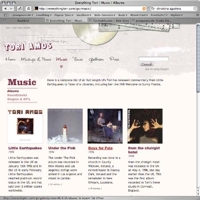Close the Turntable.com tab
The width and height of the screenshot is (200, 200).
[90, 20]
